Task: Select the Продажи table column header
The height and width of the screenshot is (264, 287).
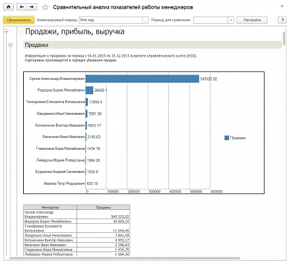Action: click(x=104, y=207)
